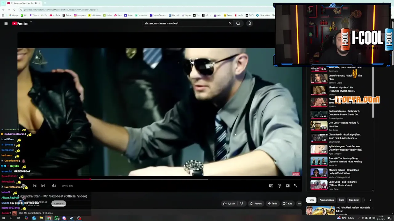Viewport: 394px width, 221px height.
Task: Open more actions ellipsis under the video
Action: pos(299,204)
